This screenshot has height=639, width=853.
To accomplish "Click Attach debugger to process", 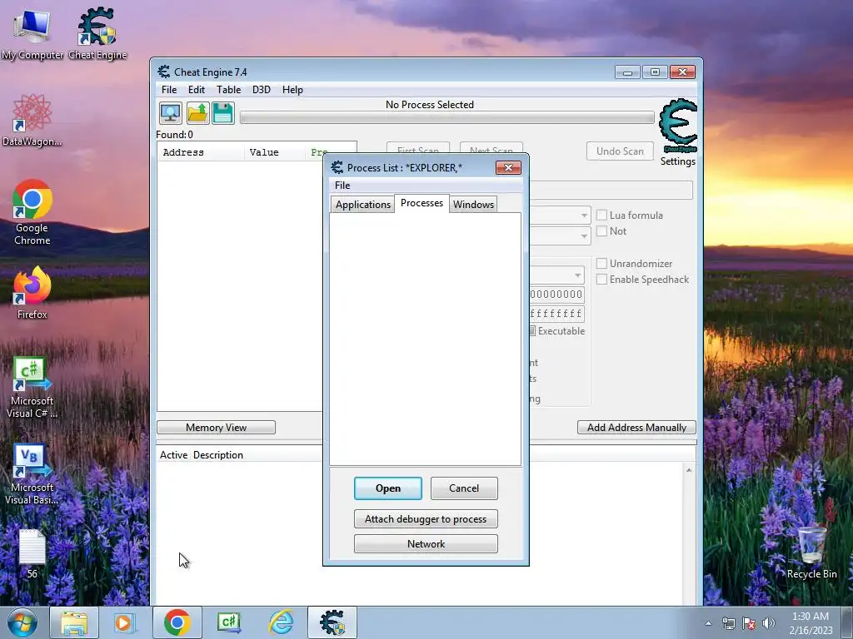I will 426,519.
